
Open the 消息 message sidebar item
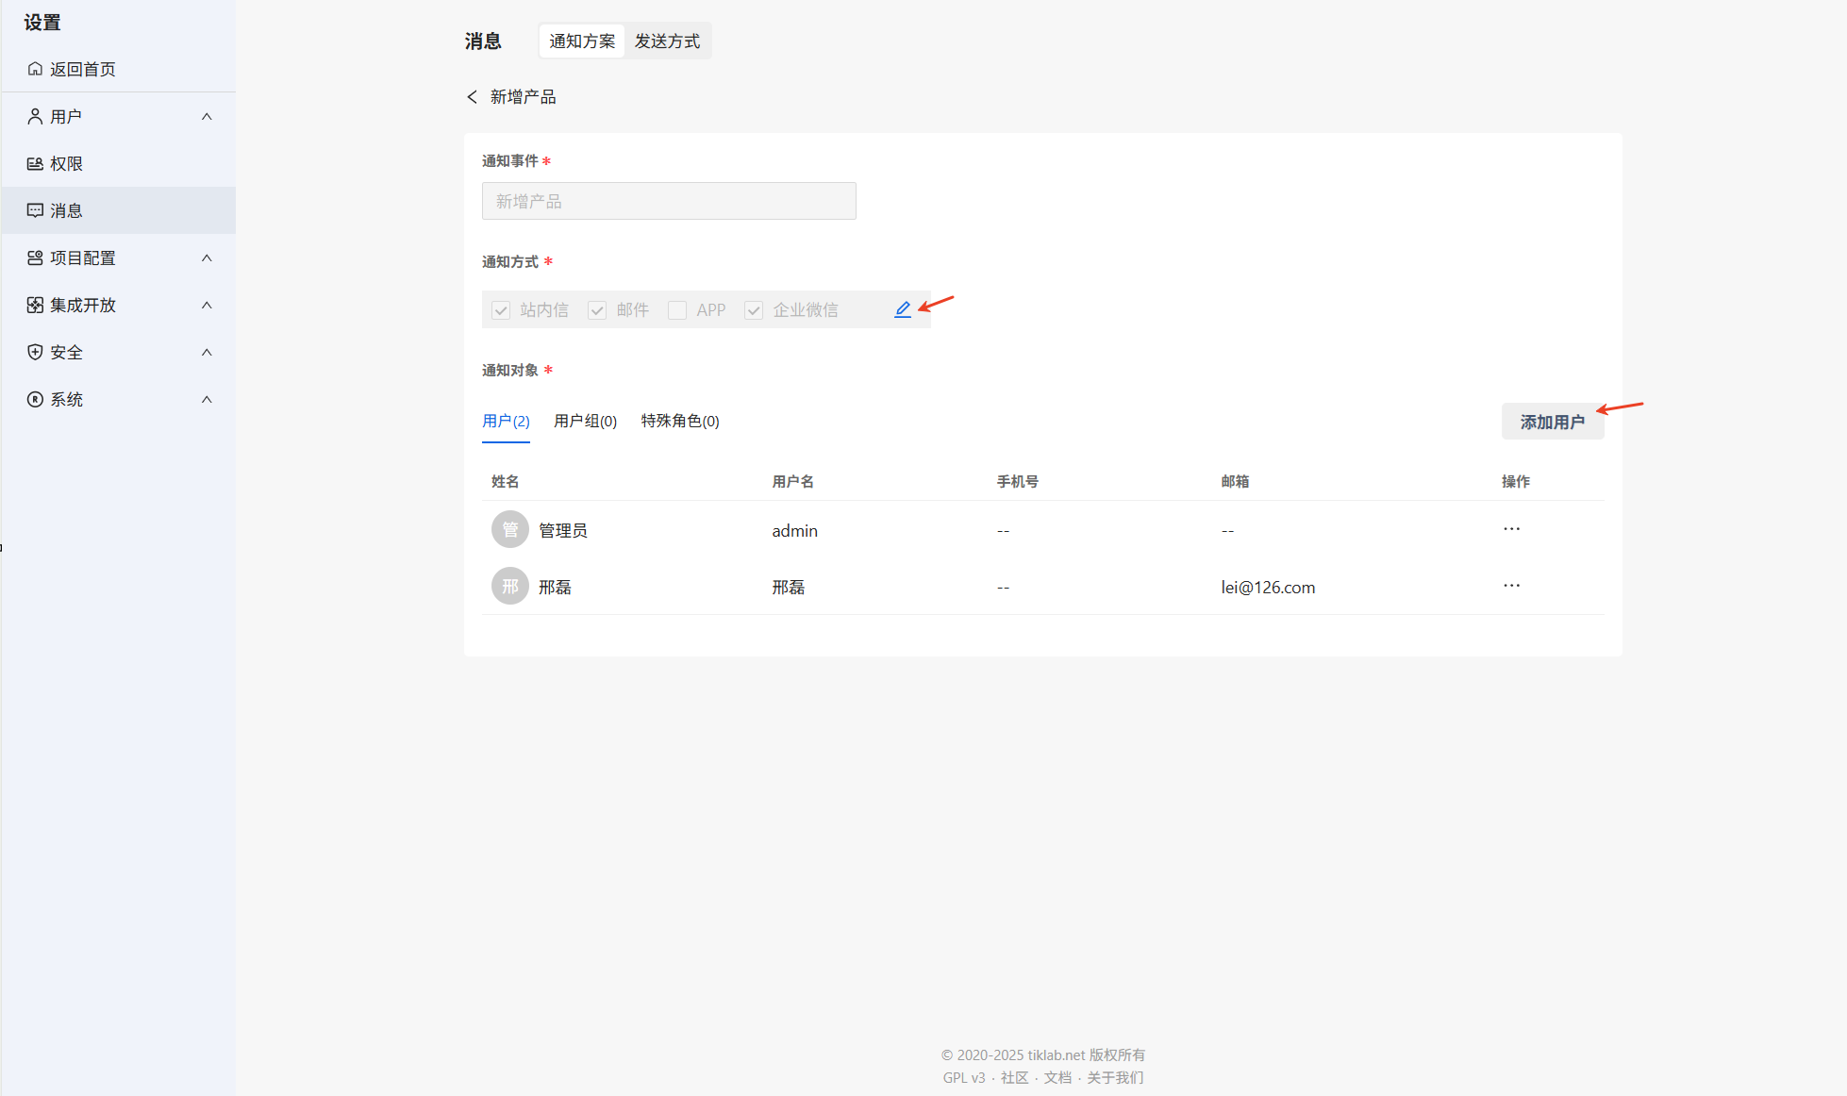tap(66, 211)
